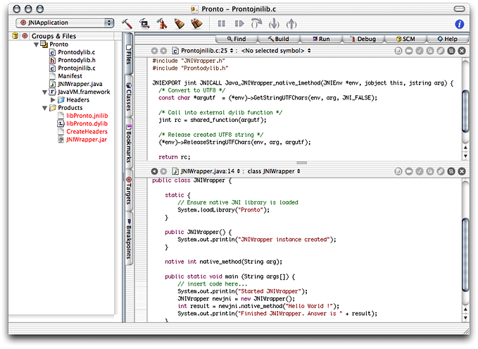
Task: Click the yellow cylinder icon beside Groups & Files
Action: click(x=15, y=36)
